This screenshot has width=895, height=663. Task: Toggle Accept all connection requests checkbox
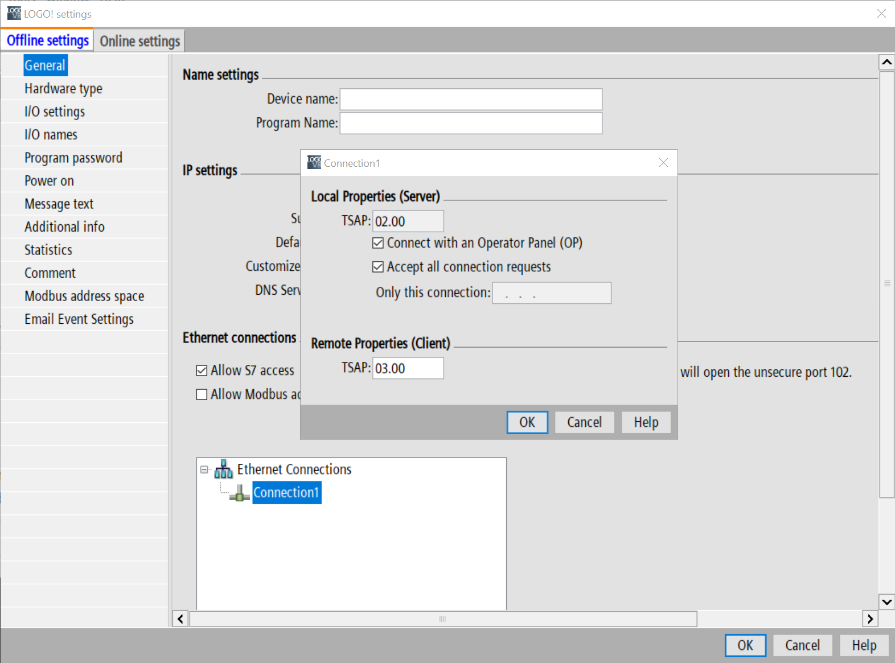point(378,267)
